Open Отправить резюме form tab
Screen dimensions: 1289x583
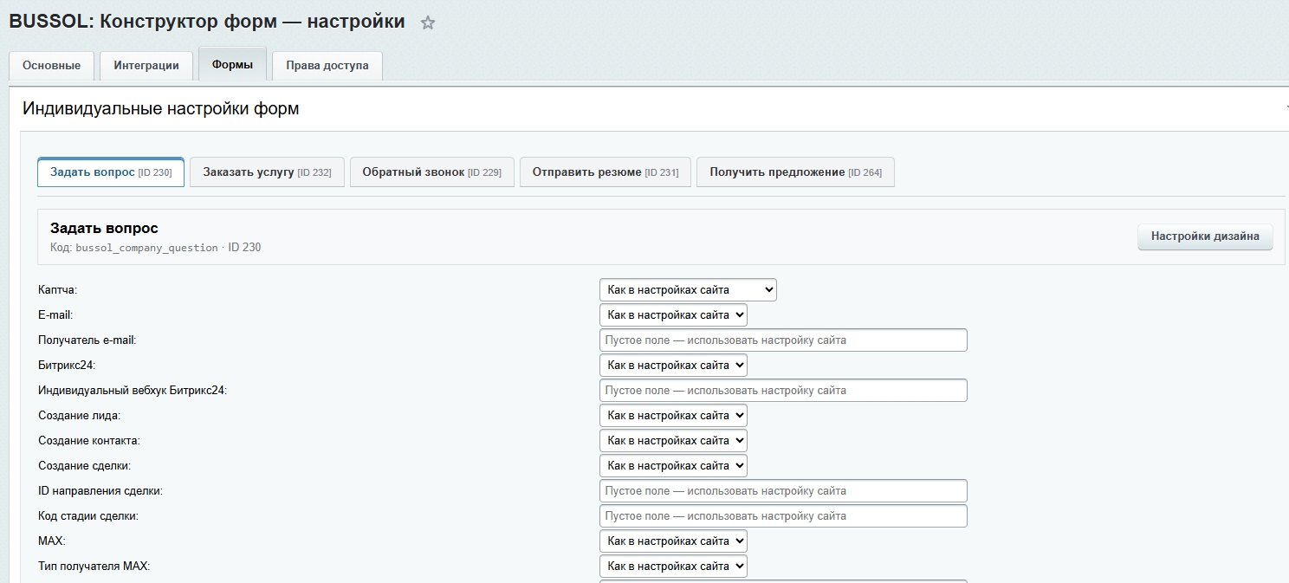point(605,172)
